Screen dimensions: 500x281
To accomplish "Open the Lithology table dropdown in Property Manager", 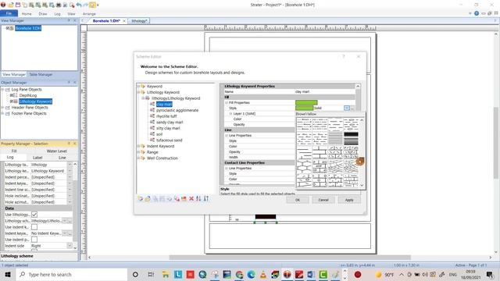I will pos(70,165).
